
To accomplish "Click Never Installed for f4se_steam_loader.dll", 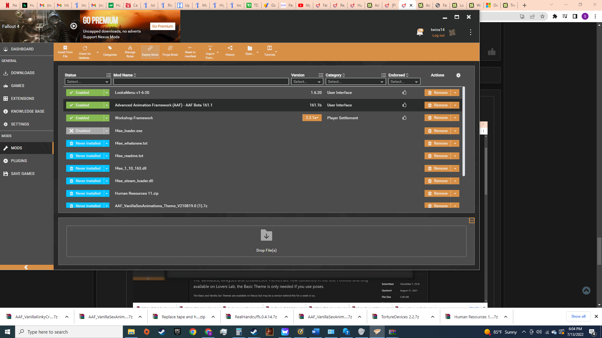I will click(x=85, y=181).
